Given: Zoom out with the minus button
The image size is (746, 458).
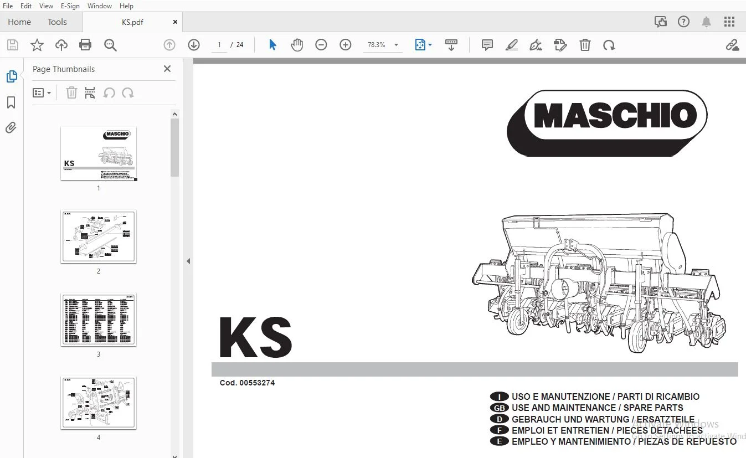Looking at the screenshot, I should (x=321, y=45).
